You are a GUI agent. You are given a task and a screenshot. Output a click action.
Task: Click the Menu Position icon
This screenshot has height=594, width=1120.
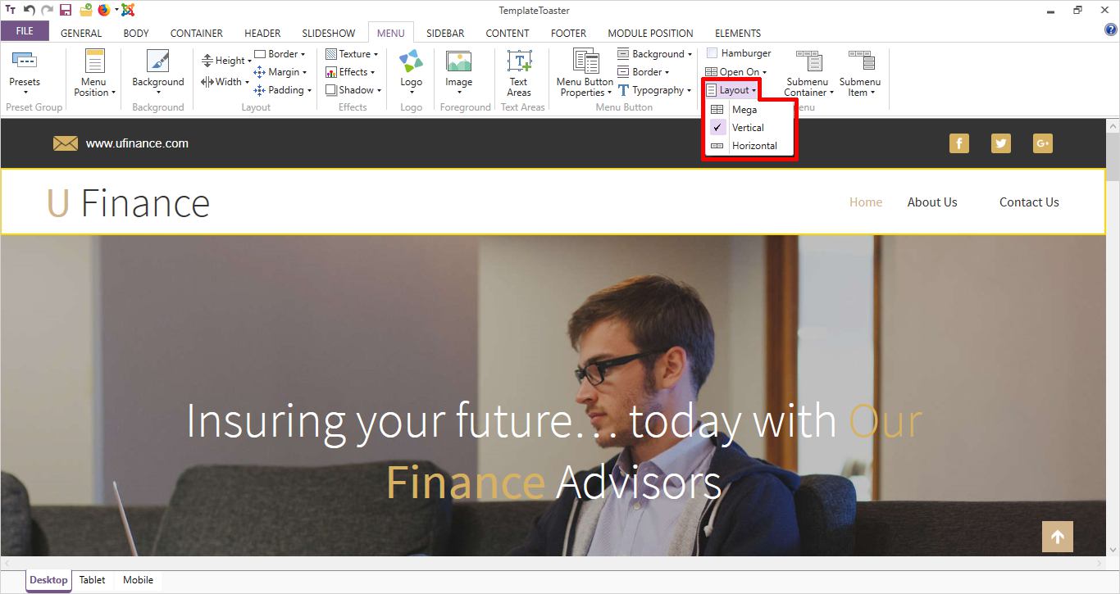point(94,62)
